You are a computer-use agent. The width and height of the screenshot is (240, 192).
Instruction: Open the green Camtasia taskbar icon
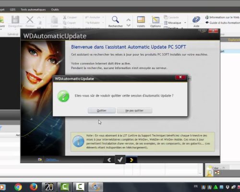(65, 187)
